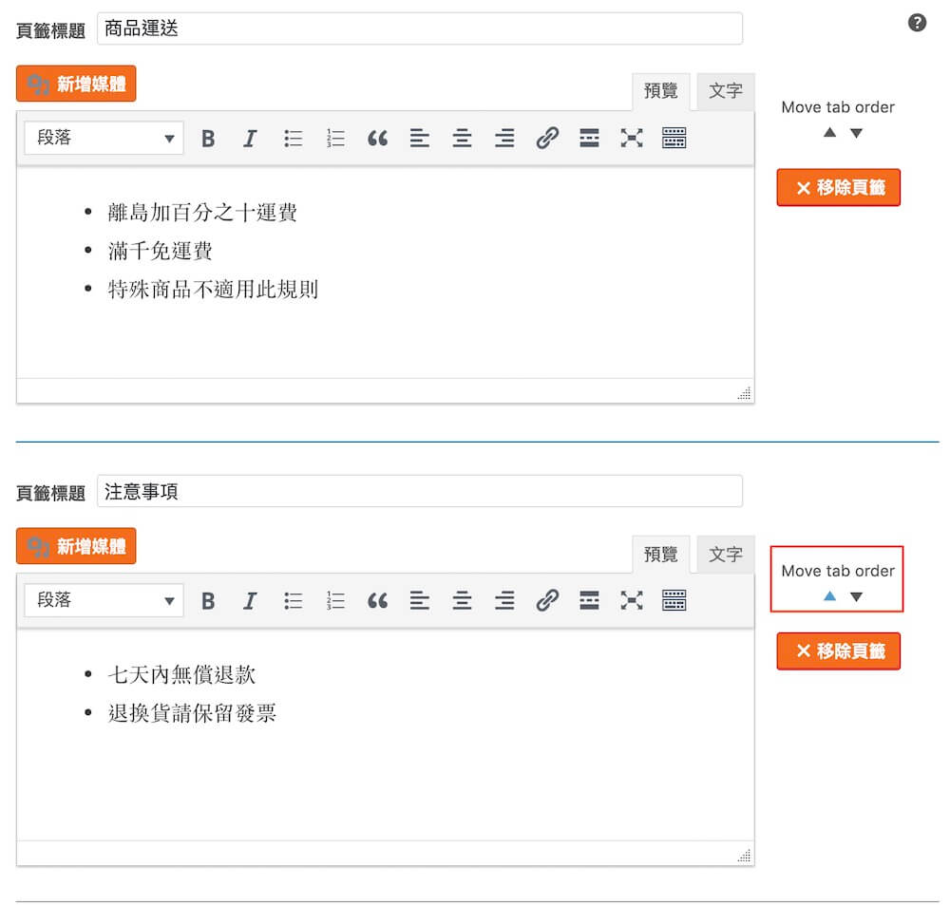Viewport: 950px width, 905px height.
Task: Move 注意事項 tab up with blue arrow
Action: point(829,596)
